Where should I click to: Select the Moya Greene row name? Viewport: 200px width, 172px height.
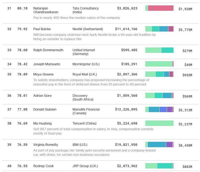point(43,74)
